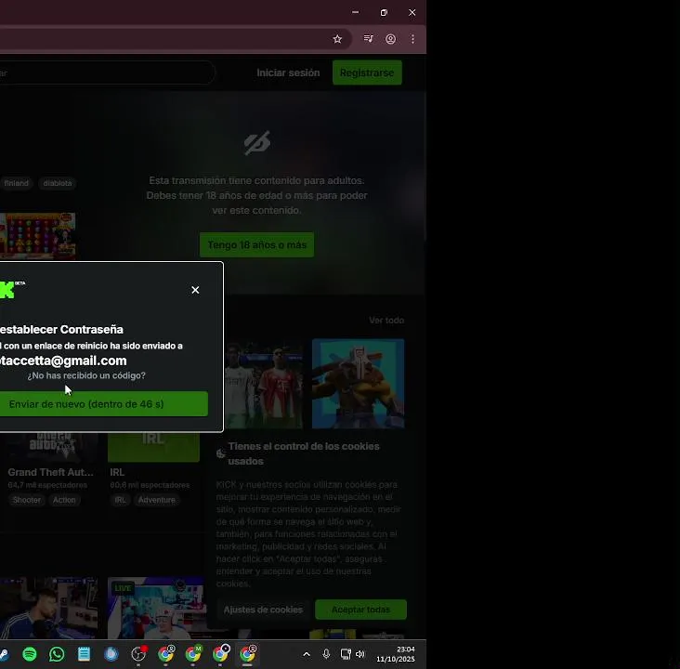
Task: Show hidden system tray icons
Action: click(x=307, y=654)
